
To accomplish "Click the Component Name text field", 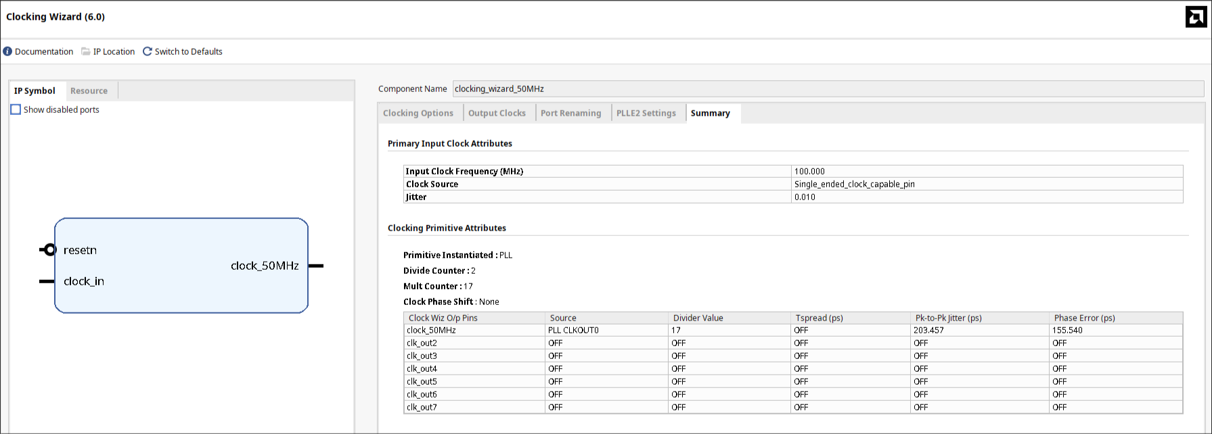I will tap(827, 89).
